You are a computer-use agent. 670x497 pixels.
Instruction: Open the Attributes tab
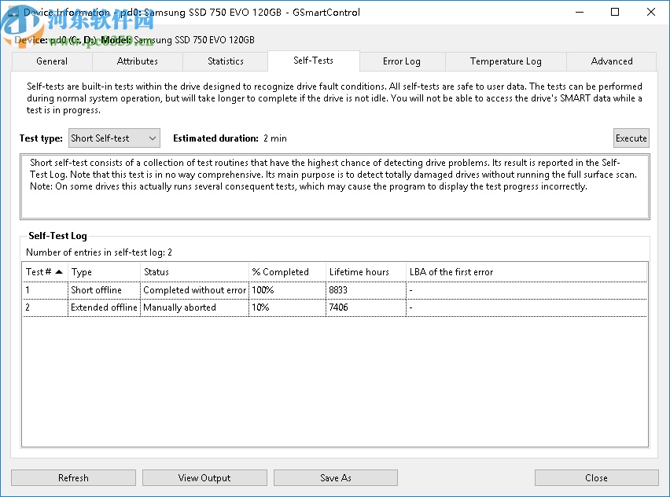click(137, 61)
